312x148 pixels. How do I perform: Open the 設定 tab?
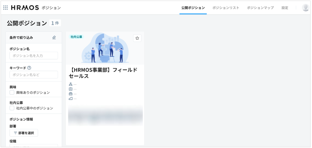click(x=285, y=8)
